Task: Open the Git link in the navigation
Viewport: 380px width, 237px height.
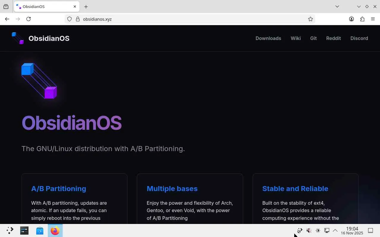Action: pyautogui.click(x=313, y=38)
